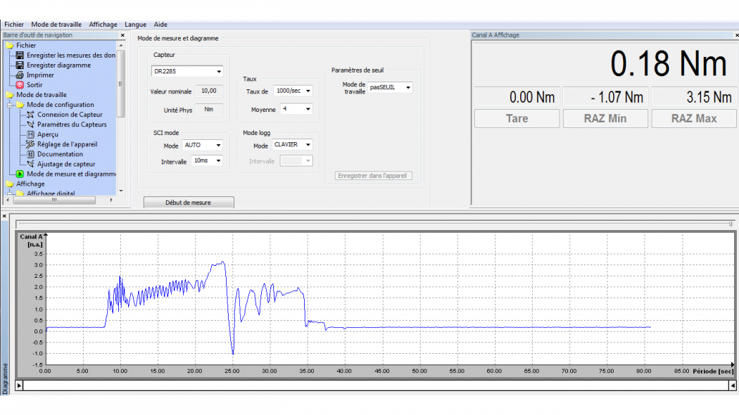Screen dimensions: 739x415
Task: Select Ajustage de capteur tree item
Action: (x=66, y=164)
